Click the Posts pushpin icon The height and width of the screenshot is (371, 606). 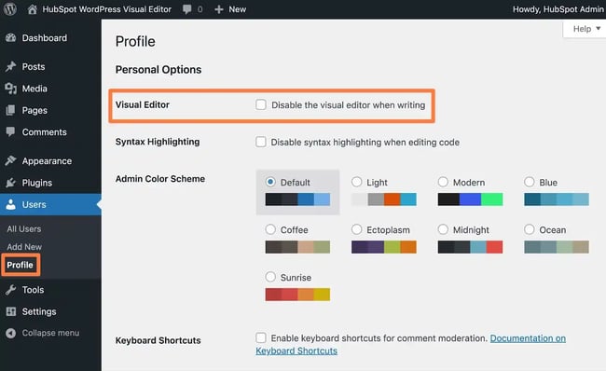pyautogui.click(x=11, y=66)
